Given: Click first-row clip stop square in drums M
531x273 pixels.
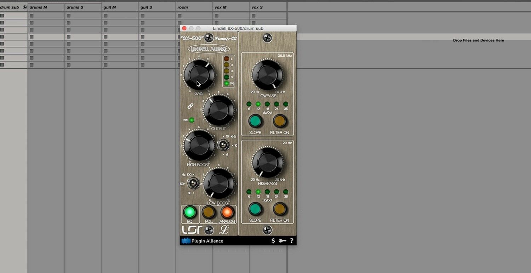Looking at the screenshot, I should (32, 16).
